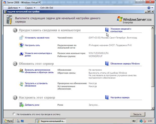Click the 'Добавить роли' link
The width and height of the screenshot is (156, 124).
point(32,105)
